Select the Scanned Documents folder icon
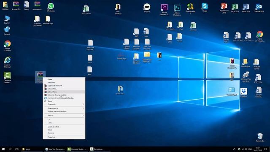Screen dimensions: 270x152 (x=37, y=21)
